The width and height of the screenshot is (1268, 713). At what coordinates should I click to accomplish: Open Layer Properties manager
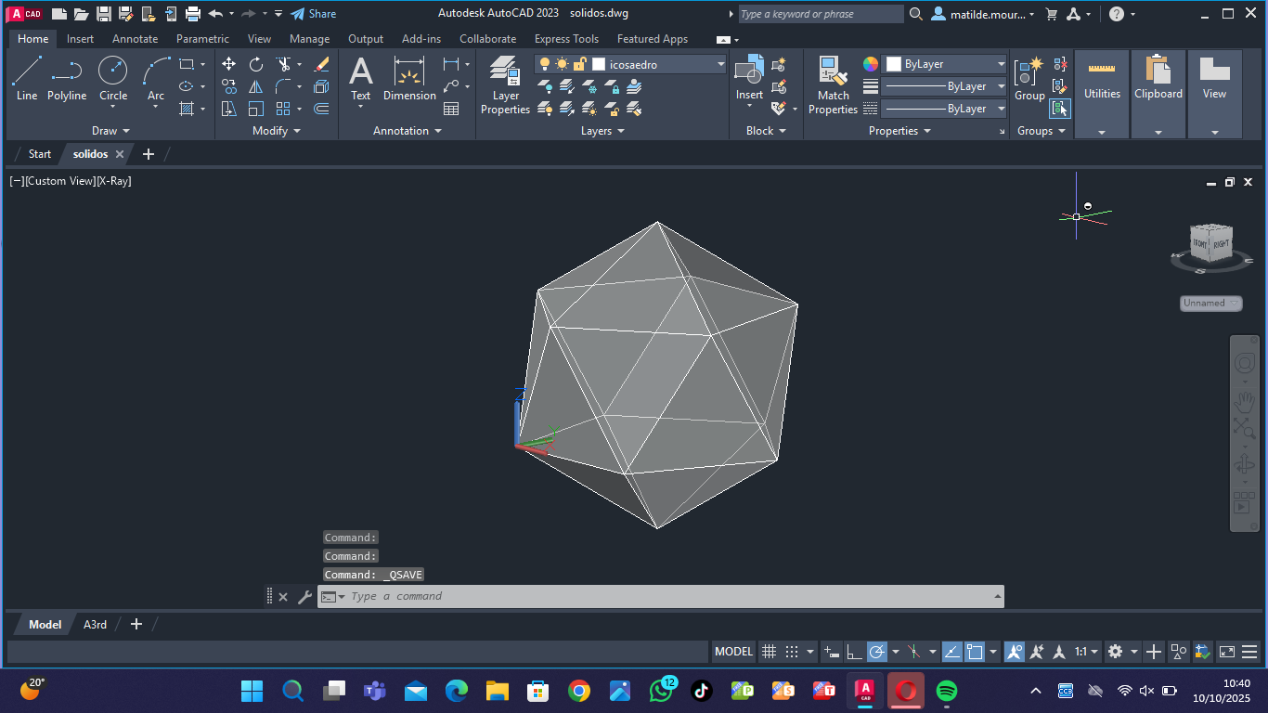tap(505, 84)
